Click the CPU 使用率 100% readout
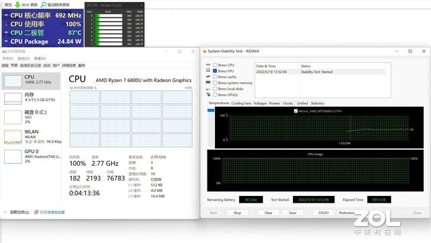This screenshot has width=431, height=243. pos(43,24)
